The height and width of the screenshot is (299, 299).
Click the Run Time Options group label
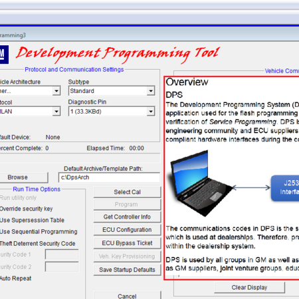(x=37, y=189)
